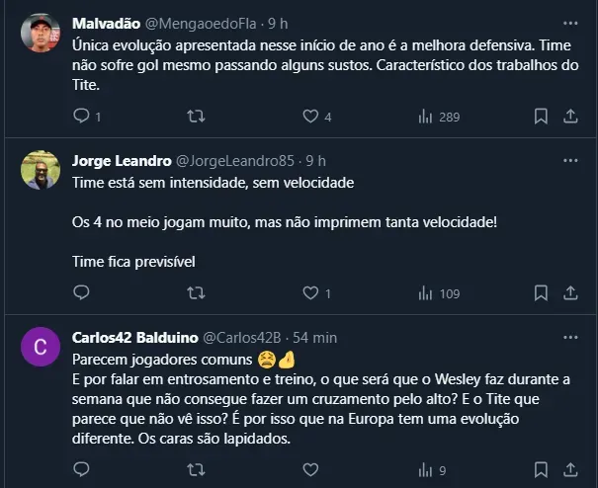The image size is (598, 488).
Task: Open views count on Jorge Leandro's tweet
Action: [427, 293]
